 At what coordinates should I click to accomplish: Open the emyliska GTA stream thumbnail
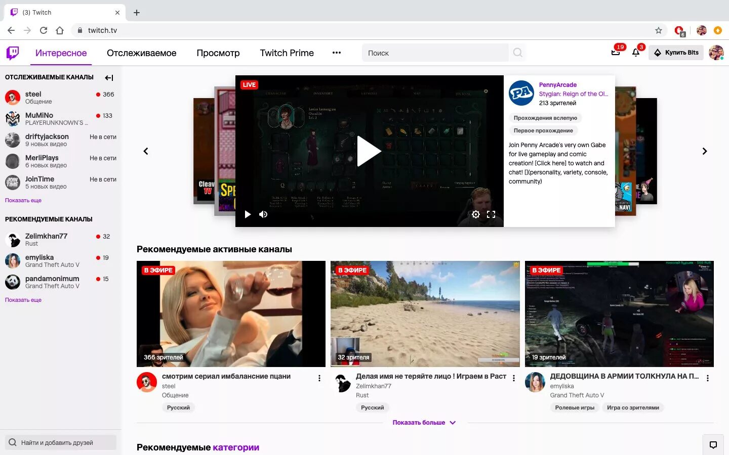click(619, 314)
